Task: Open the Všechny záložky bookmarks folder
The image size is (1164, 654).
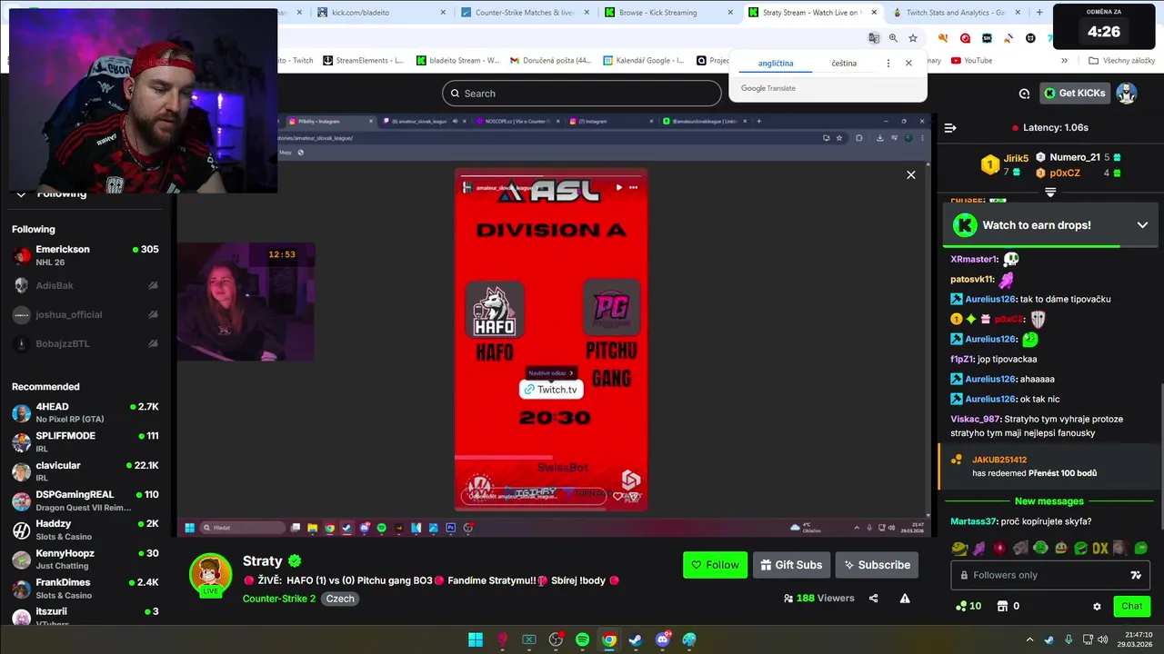Action: pyautogui.click(x=1121, y=61)
